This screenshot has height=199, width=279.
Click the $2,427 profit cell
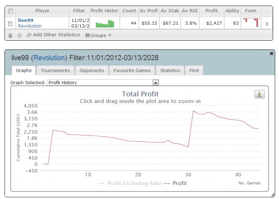[x=214, y=23]
